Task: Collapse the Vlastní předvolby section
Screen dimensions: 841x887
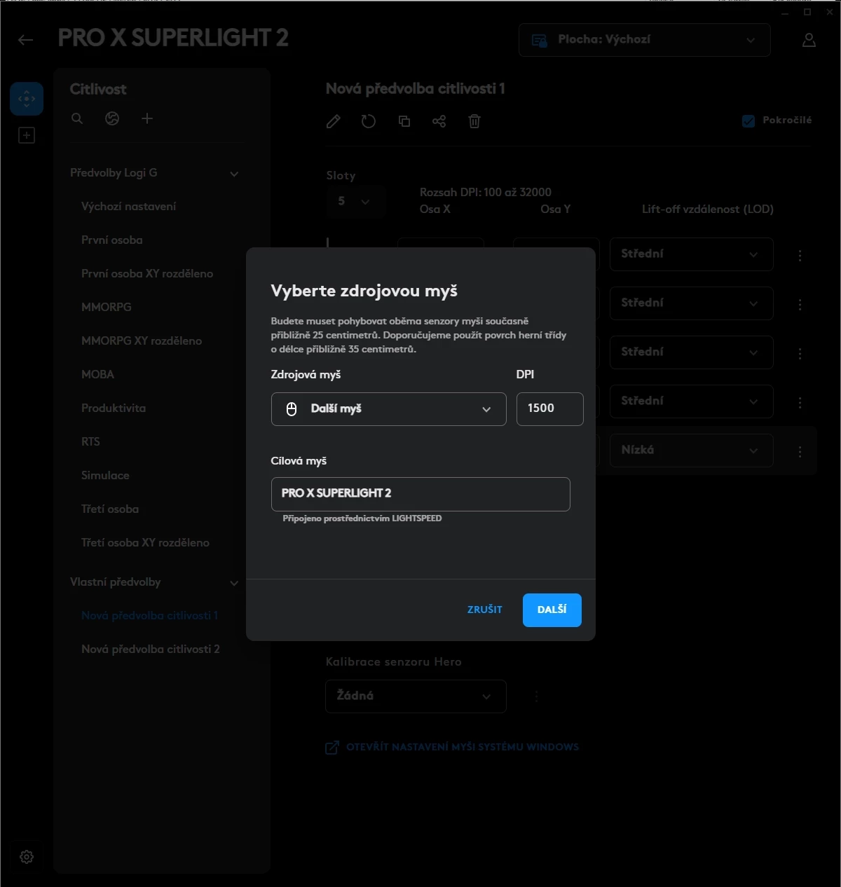Action: [234, 583]
